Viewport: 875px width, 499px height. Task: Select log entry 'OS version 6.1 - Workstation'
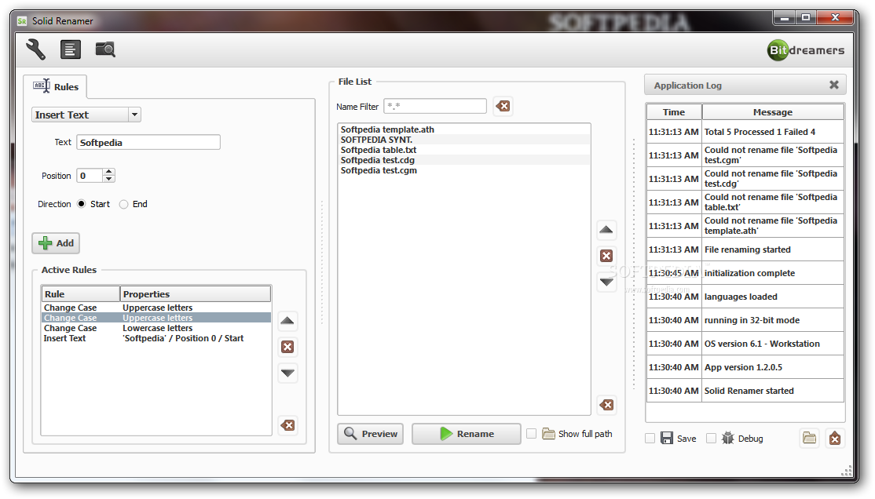(x=745, y=344)
